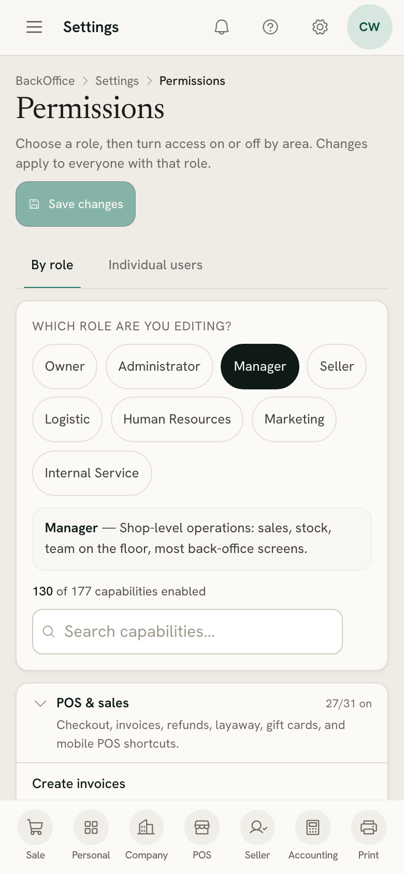The height and width of the screenshot is (874, 404).
Task: Select the Logistic role
Action: pos(67,419)
